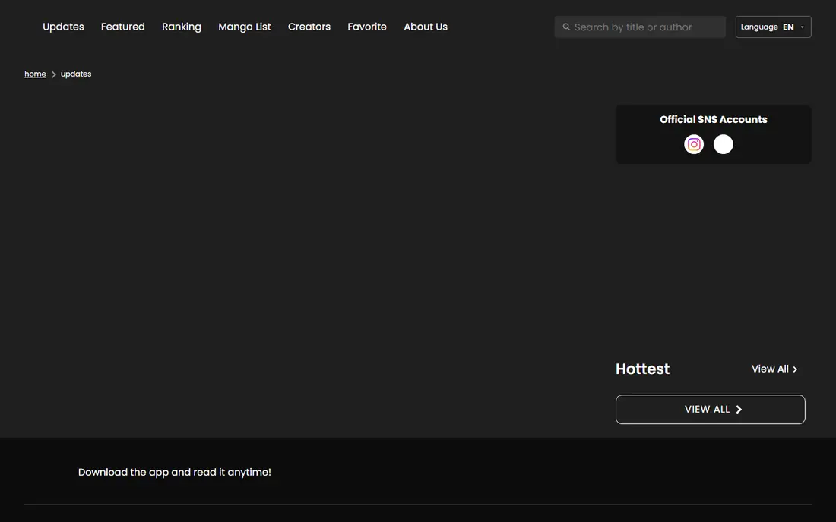The image size is (836, 522).
Task: Open the Featured section in the top navigation
Action: coord(122,27)
